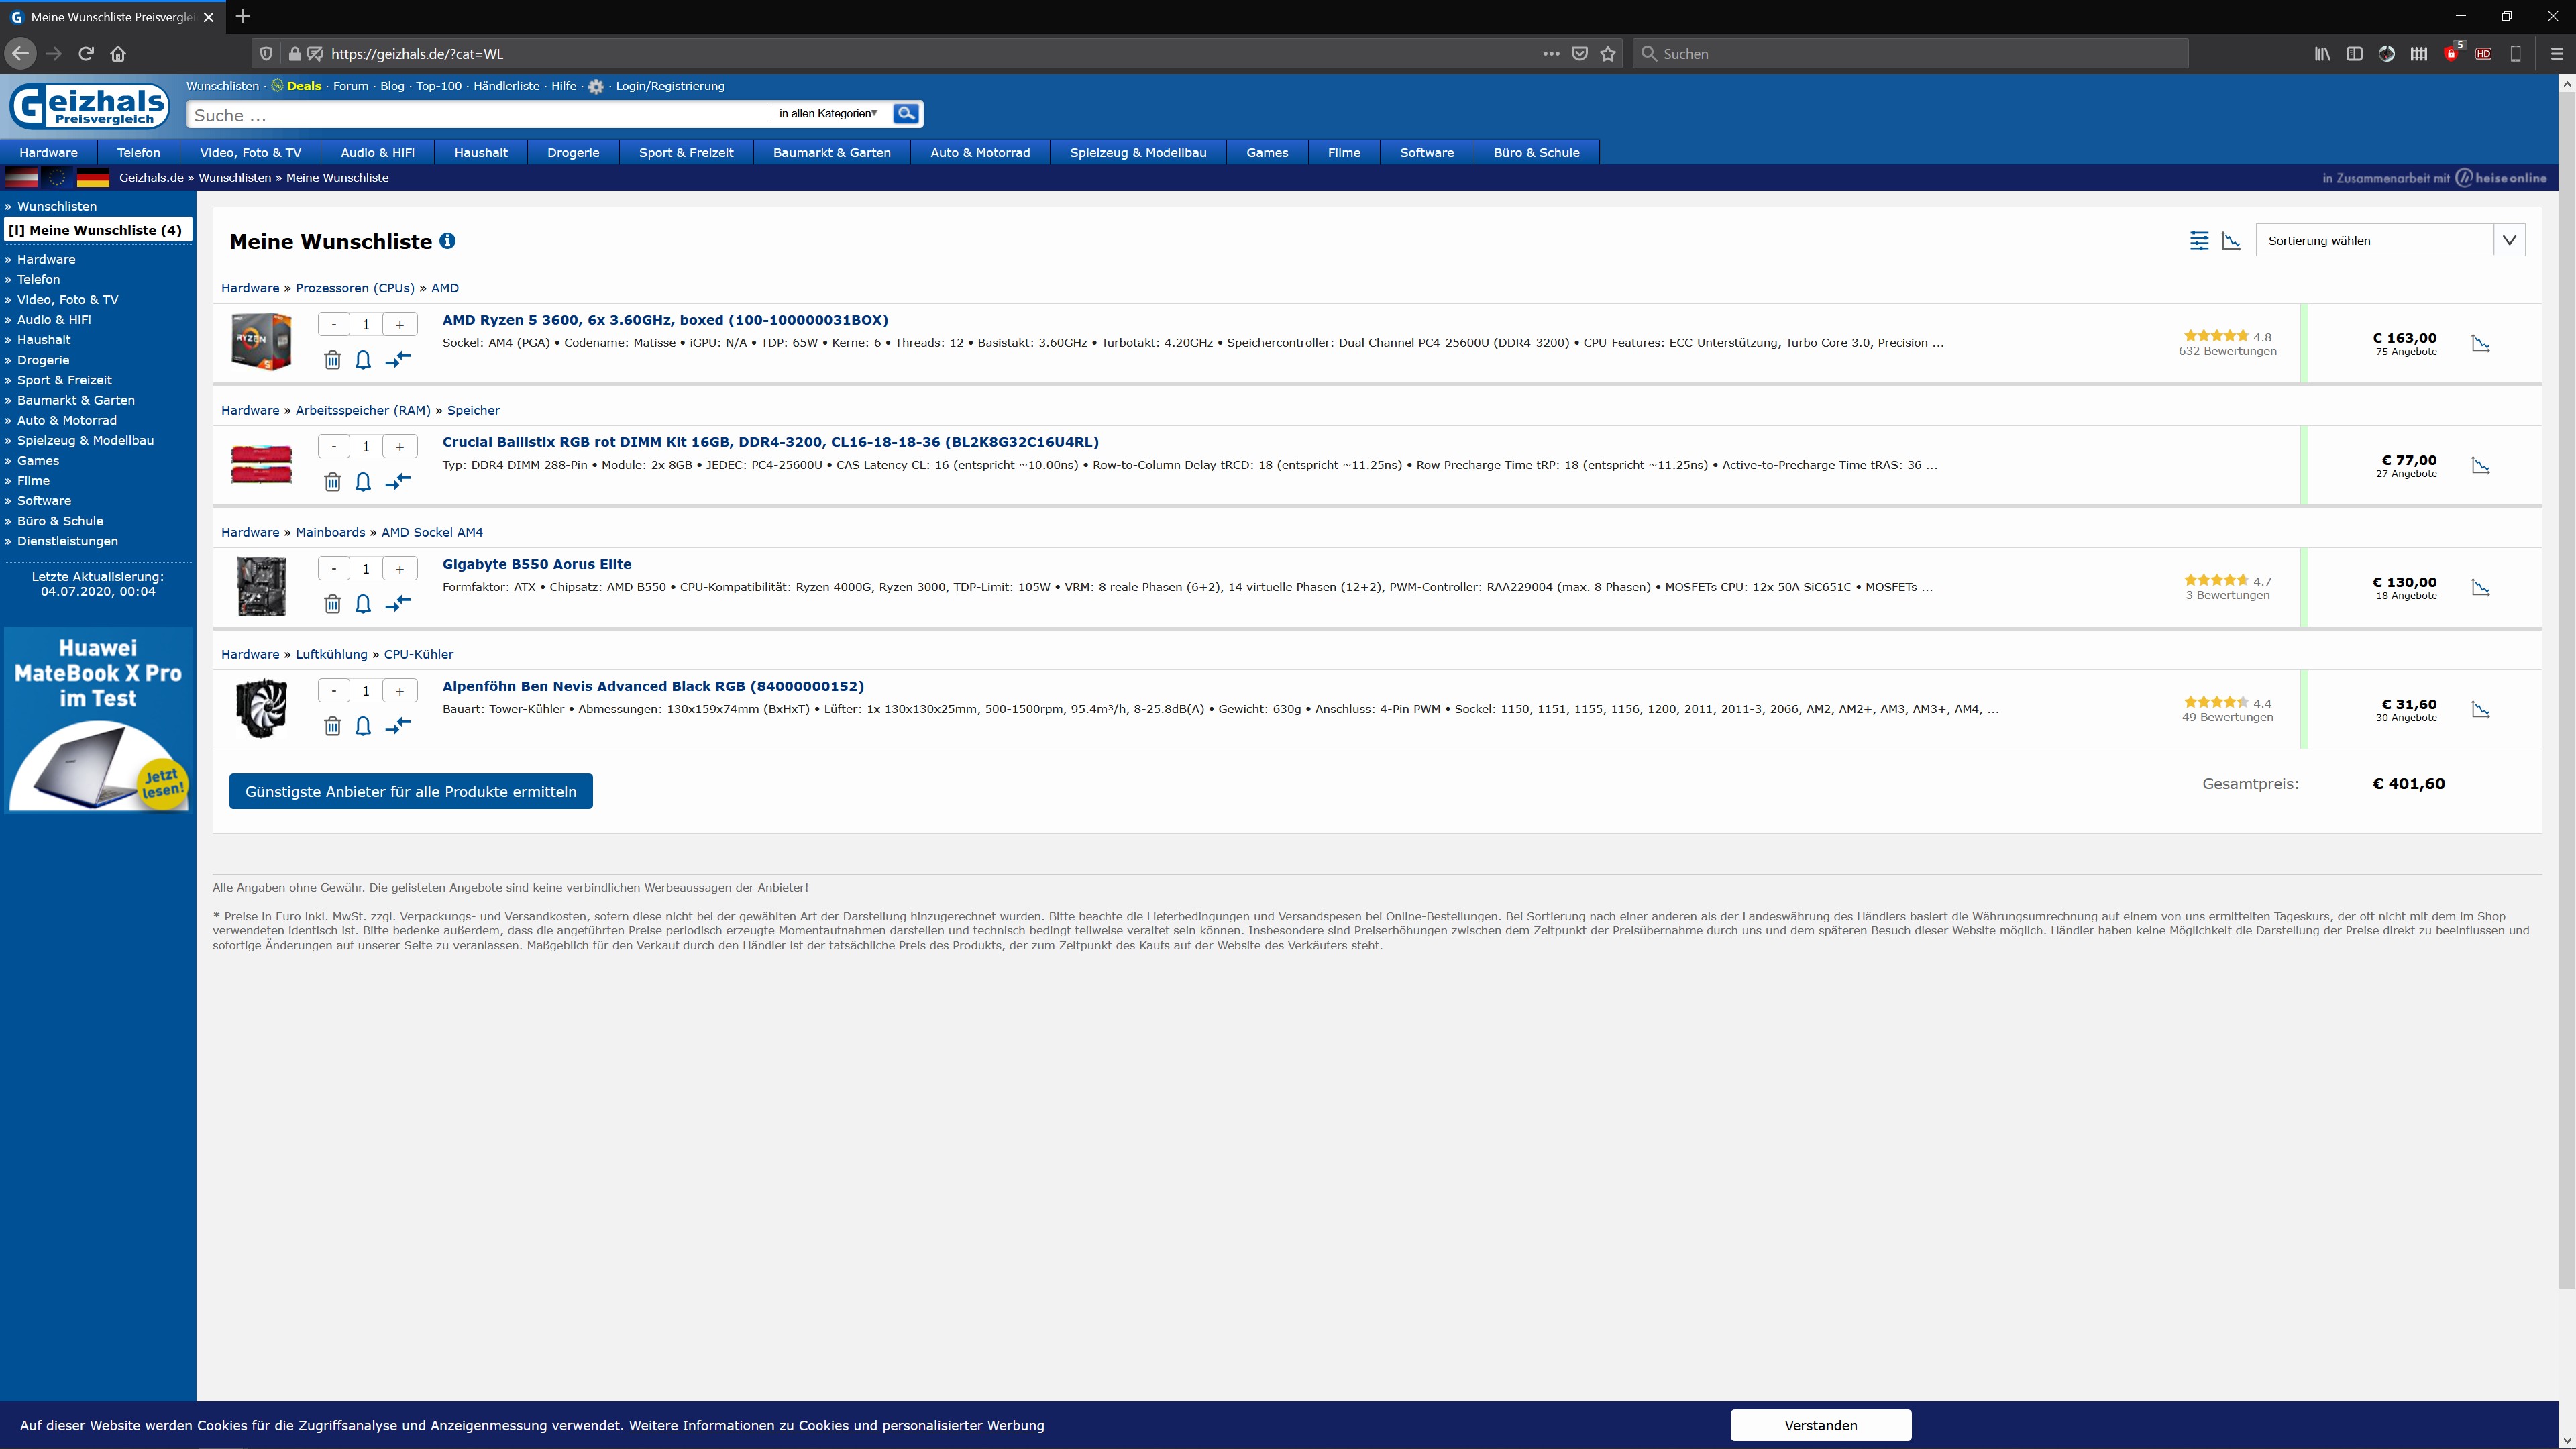Accept cookies with Verstanden button

(x=1820, y=1425)
